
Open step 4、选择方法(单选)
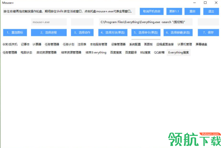pyautogui.click(x=113, y=33)
